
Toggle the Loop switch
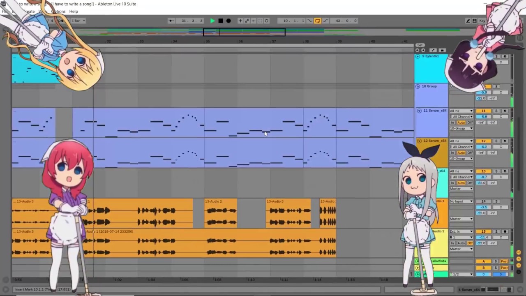pos(318,21)
